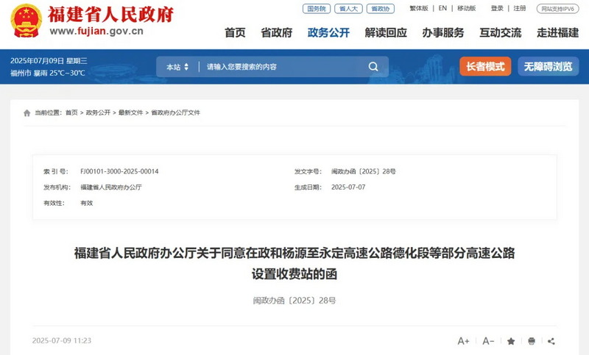The image size is (589, 355).
Task: Open the 省政府 menu item
Action: (277, 33)
